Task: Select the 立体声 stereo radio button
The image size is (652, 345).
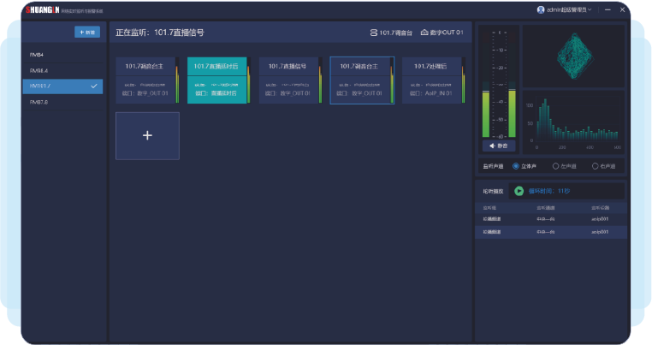Action: point(516,165)
